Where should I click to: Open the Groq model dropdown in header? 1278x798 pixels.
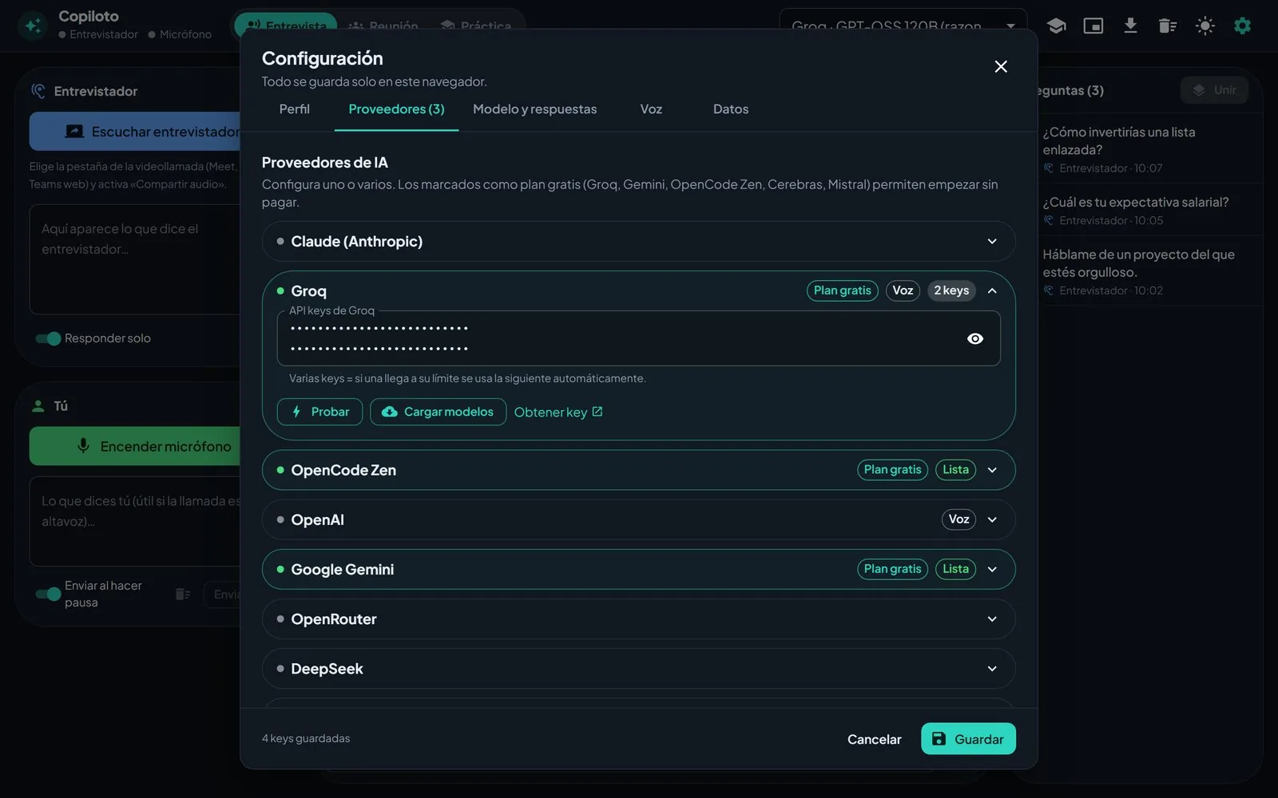(903, 26)
